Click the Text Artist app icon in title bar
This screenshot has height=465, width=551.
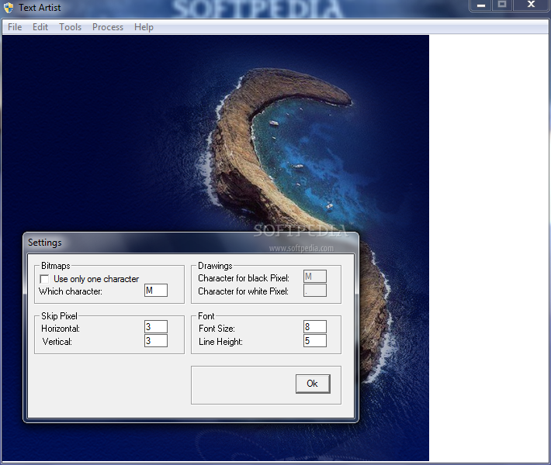tap(9, 8)
